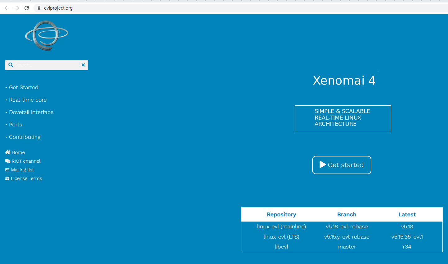Click the browser forward arrow

[17, 8]
